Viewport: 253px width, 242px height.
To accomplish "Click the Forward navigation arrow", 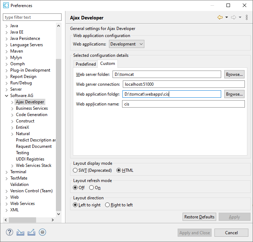I will [234, 17].
